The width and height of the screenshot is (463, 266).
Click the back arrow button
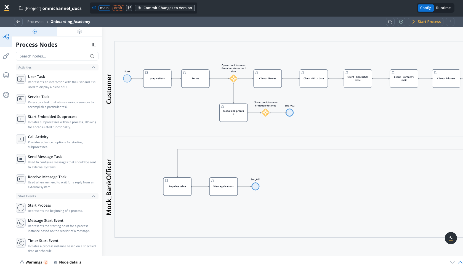click(x=18, y=22)
